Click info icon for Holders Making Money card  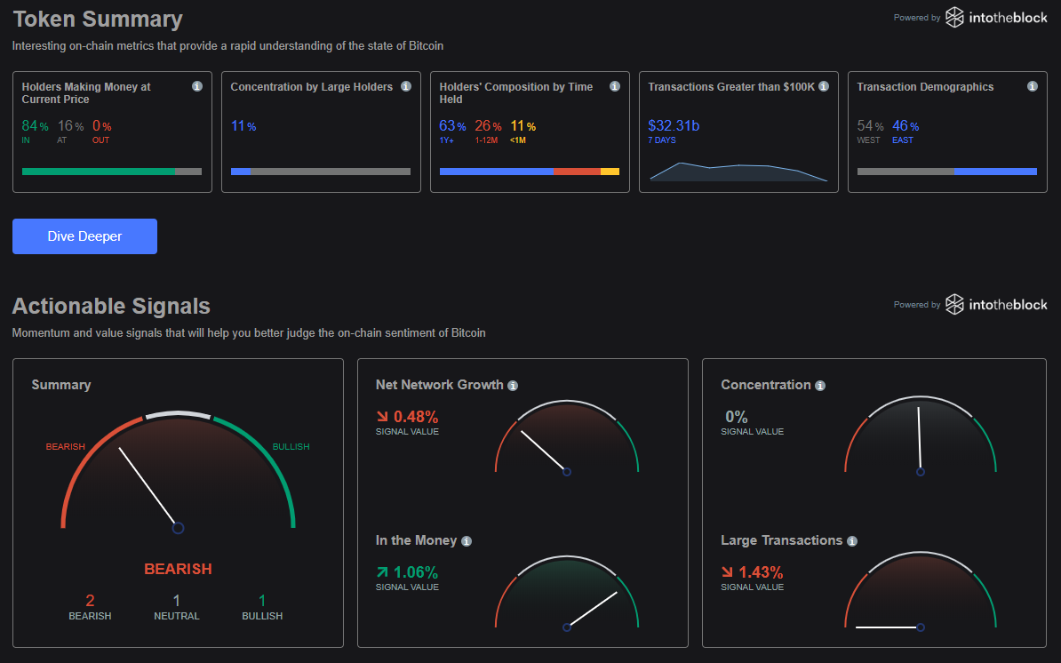click(x=197, y=86)
